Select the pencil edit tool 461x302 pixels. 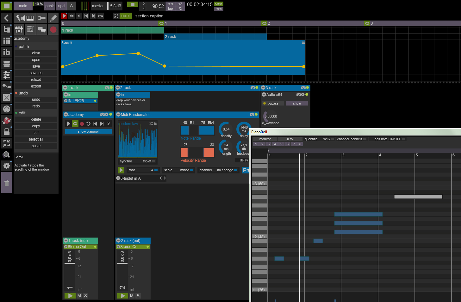pyautogui.click(x=53, y=18)
